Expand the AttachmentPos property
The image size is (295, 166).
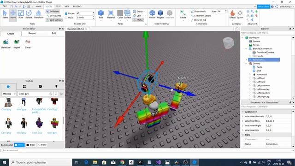click(243, 121)
